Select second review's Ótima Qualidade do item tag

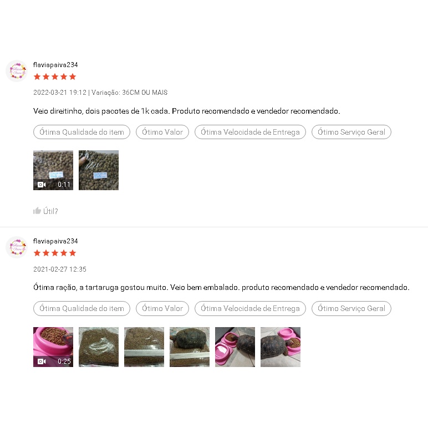(x=81, y=308)
